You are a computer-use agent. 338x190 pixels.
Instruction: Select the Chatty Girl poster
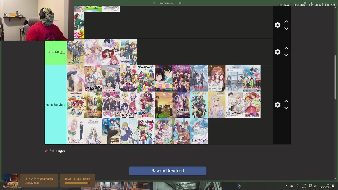(79, 25)
